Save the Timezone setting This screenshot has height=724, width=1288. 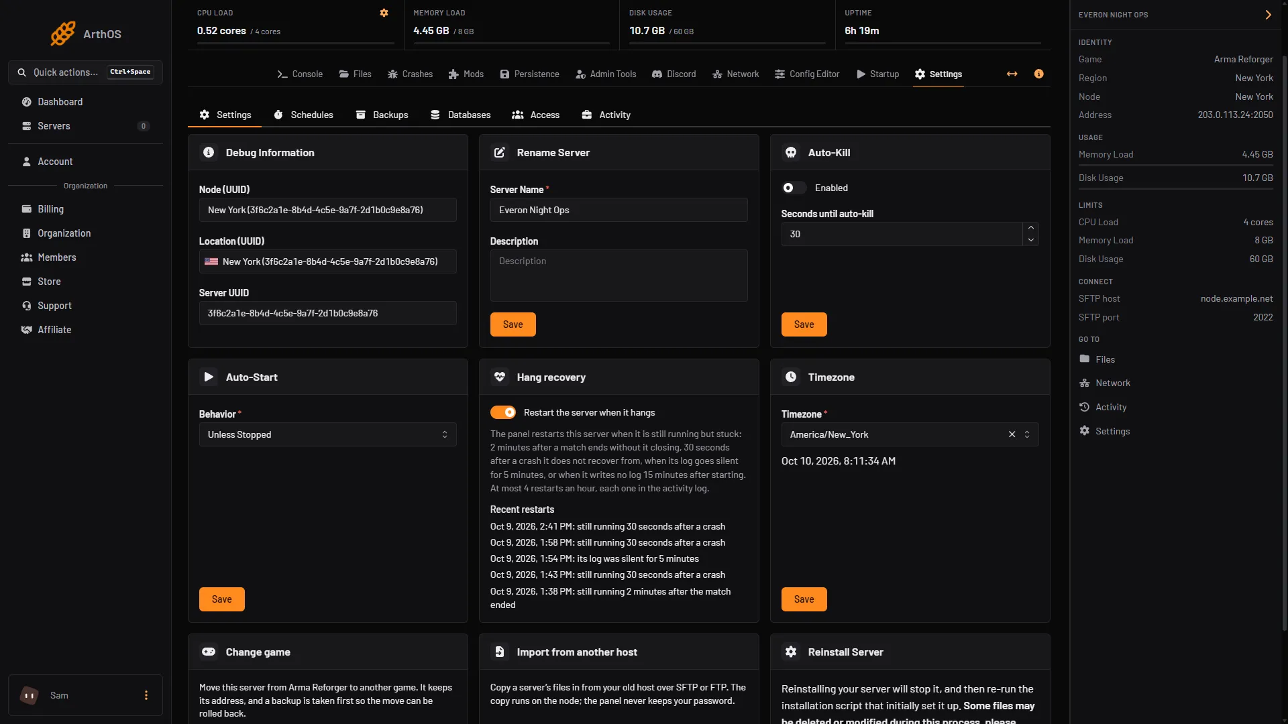point(804,599)
